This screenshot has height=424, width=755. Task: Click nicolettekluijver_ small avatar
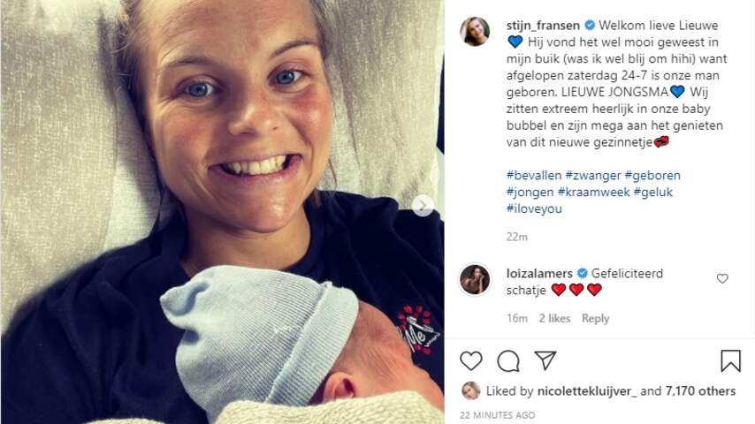pos(471,390)
